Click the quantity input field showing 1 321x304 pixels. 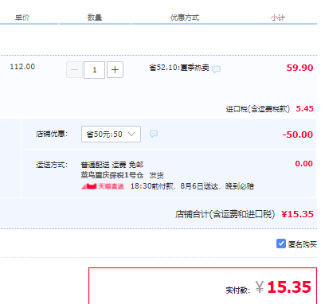tap(94, 70)
